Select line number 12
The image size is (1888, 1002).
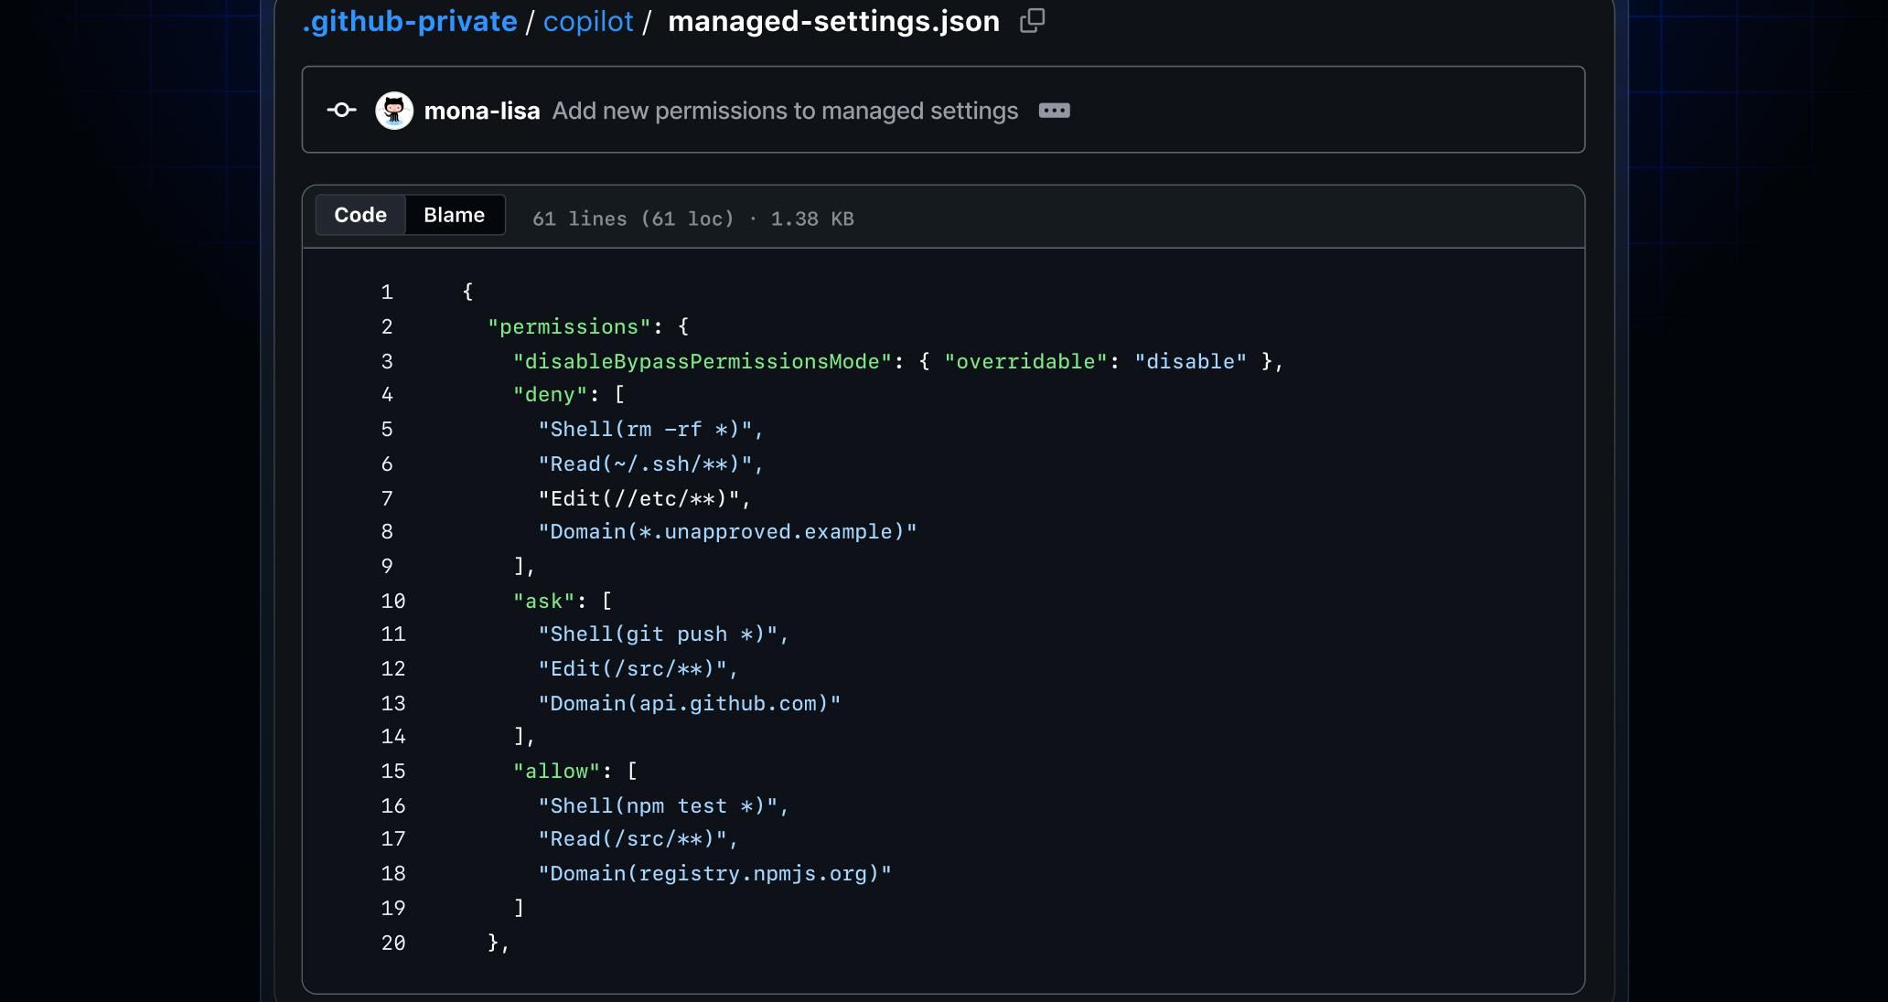pos(393,668)
